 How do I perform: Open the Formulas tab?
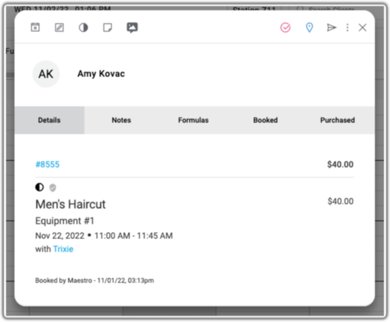[193, 120]
